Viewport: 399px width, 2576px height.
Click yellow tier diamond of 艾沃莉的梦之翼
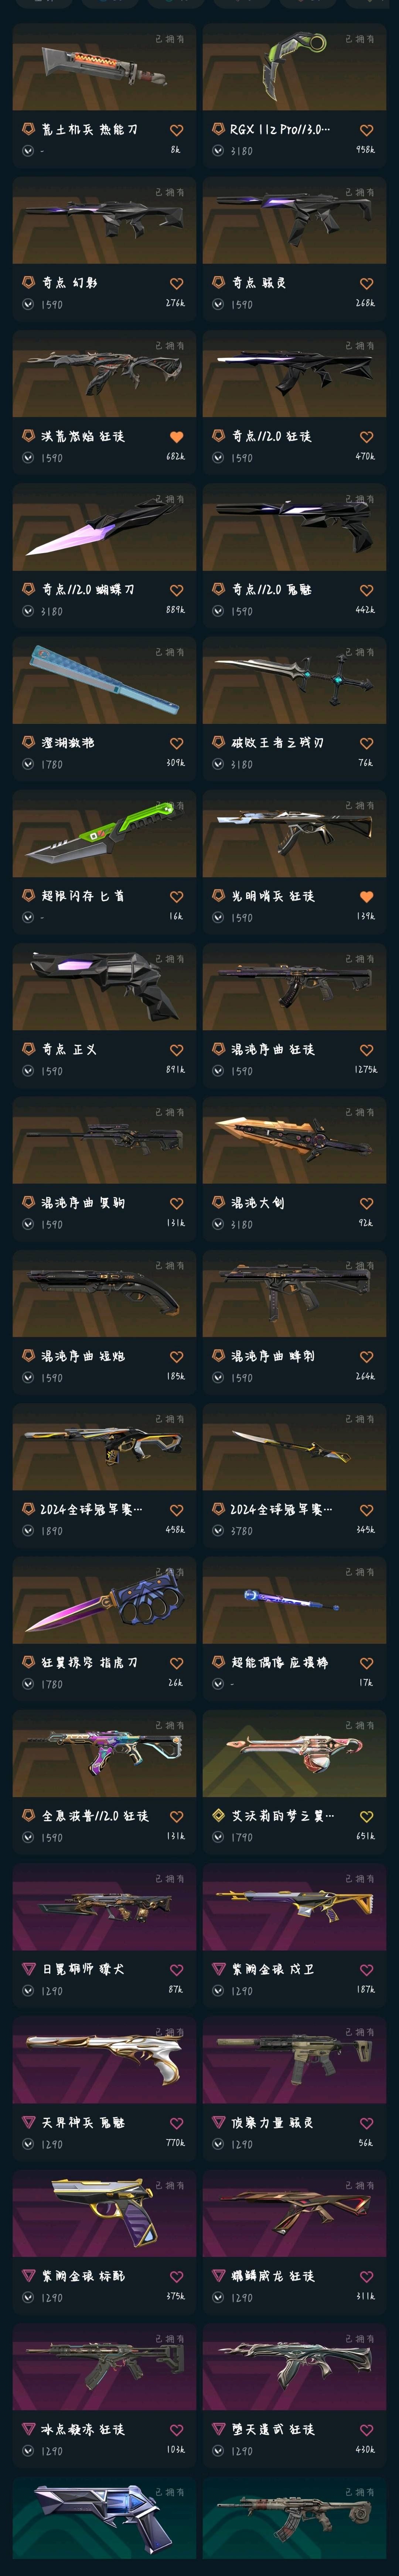click(x=218, y=1816)
